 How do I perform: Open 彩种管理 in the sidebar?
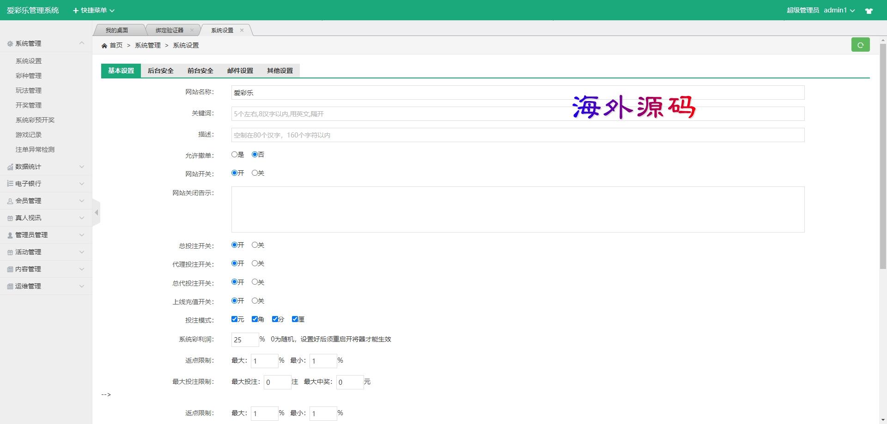pos(29,76)
